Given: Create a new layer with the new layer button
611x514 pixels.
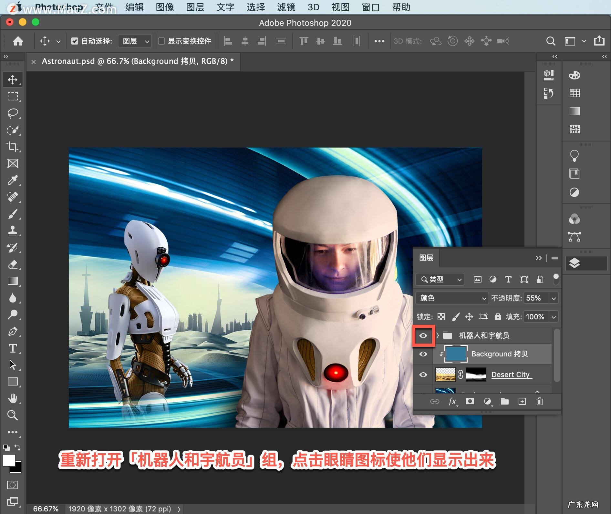Looking at the screenshot, I should pos(522,402).
